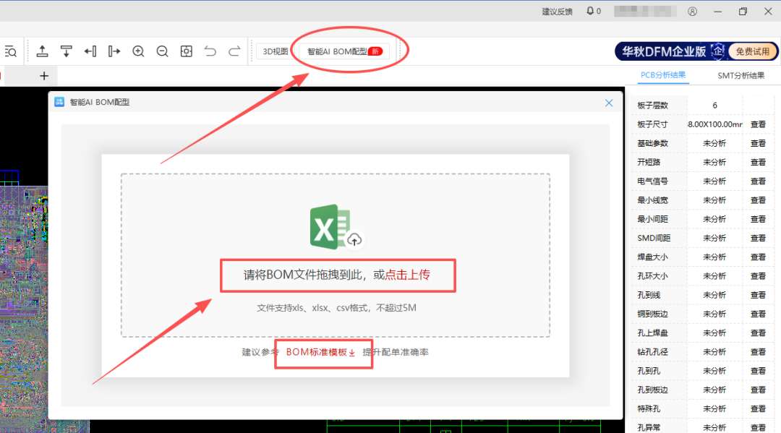Undo the last action
The width and height of the screenshot is (781, 433).
[210, 51]
